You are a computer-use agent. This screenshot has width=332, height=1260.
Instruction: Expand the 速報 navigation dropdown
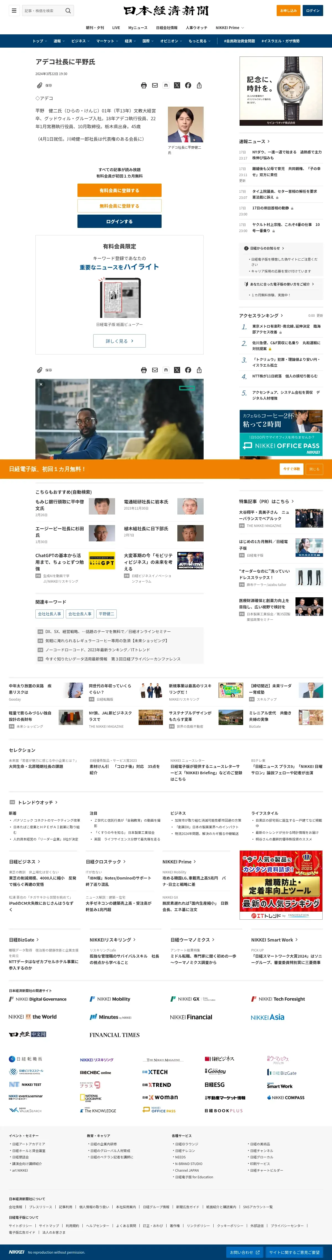click(59, 41)
